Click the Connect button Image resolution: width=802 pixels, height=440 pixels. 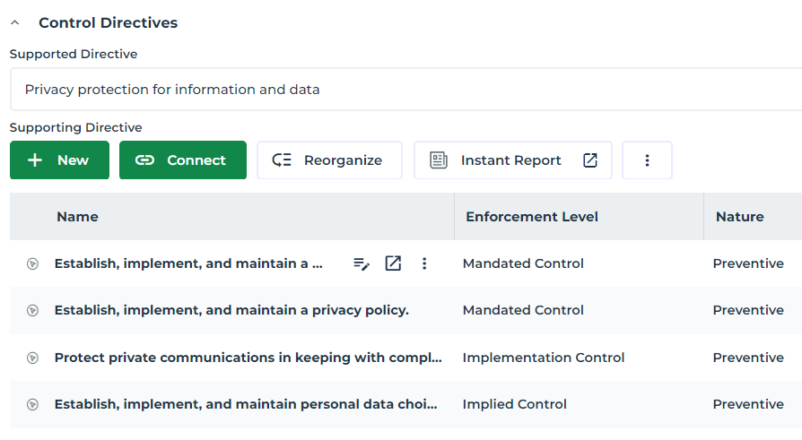click(x=182, y=160)
